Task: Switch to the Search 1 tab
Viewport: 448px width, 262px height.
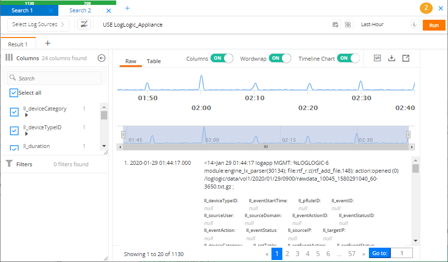Action: [x=22, y=10]
